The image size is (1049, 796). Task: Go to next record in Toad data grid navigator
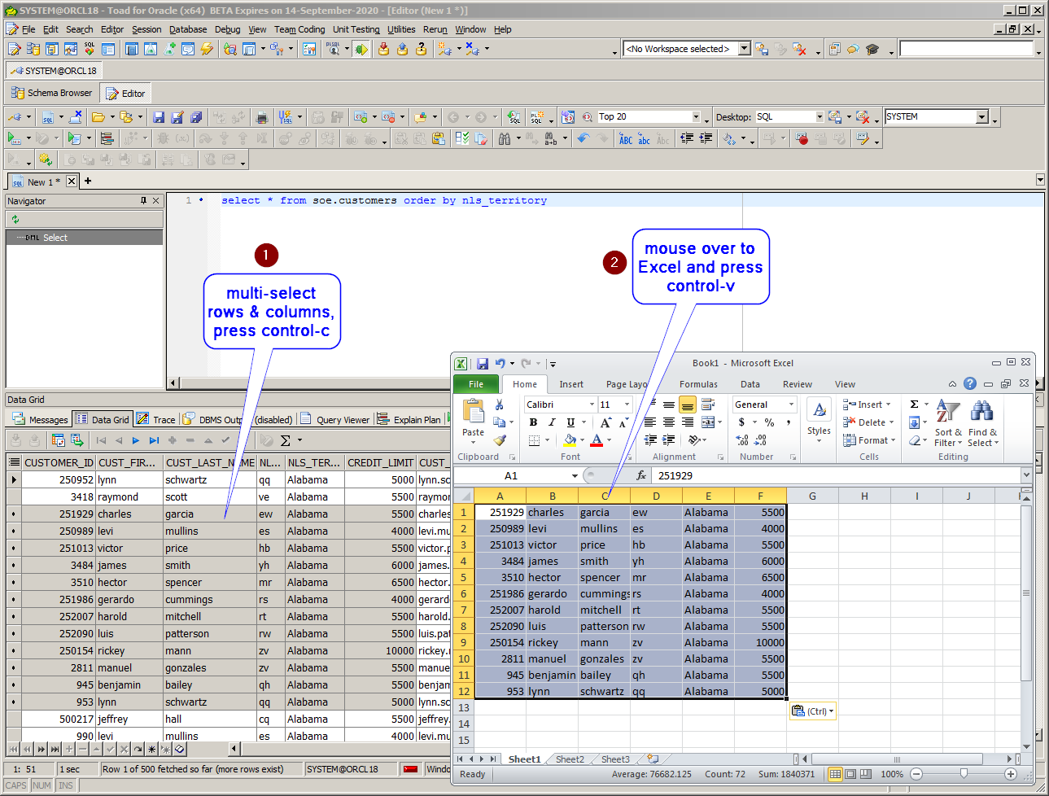pos(136,440)
